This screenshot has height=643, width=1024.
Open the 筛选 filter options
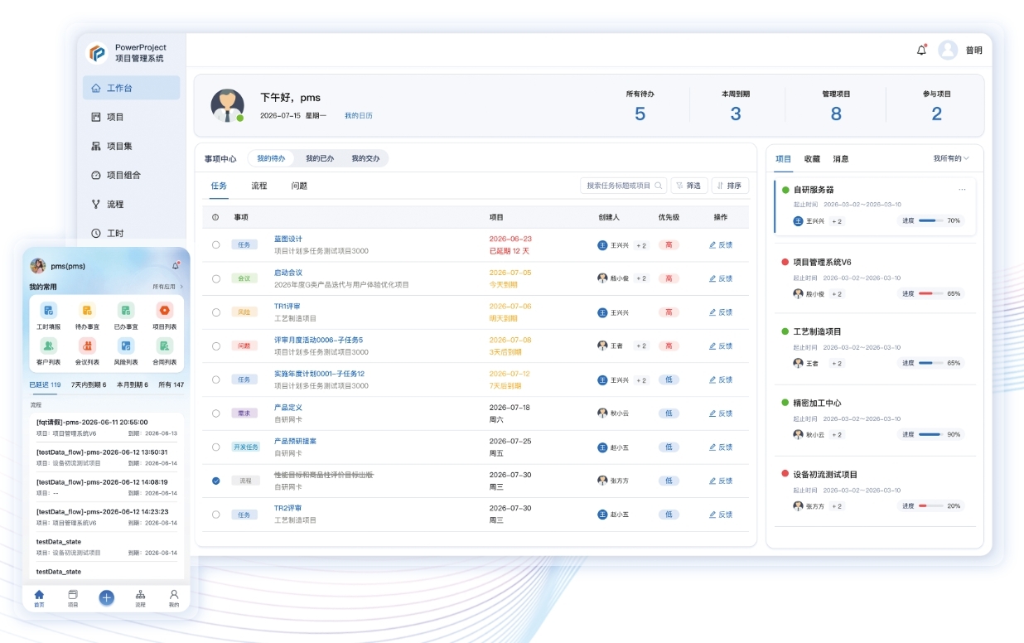[x=689, y=186]
